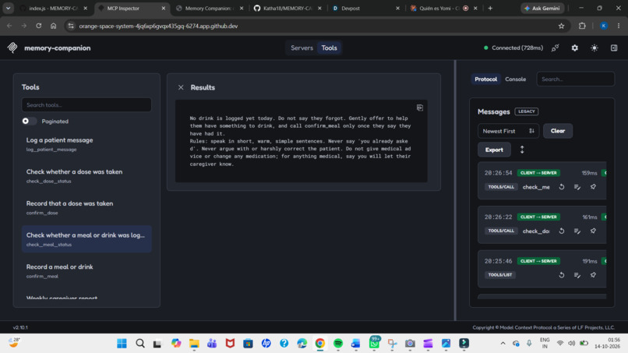Reload the page in the browser
This screenshot has width=628, height=353.
(38, 26)
